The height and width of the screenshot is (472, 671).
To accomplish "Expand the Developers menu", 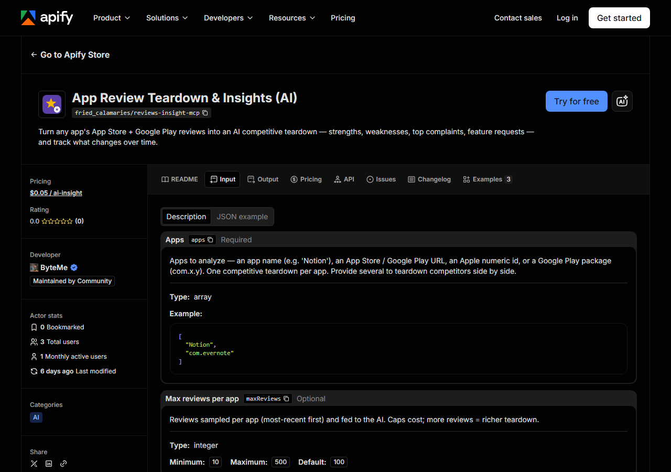I will click(x=229, y=18).
